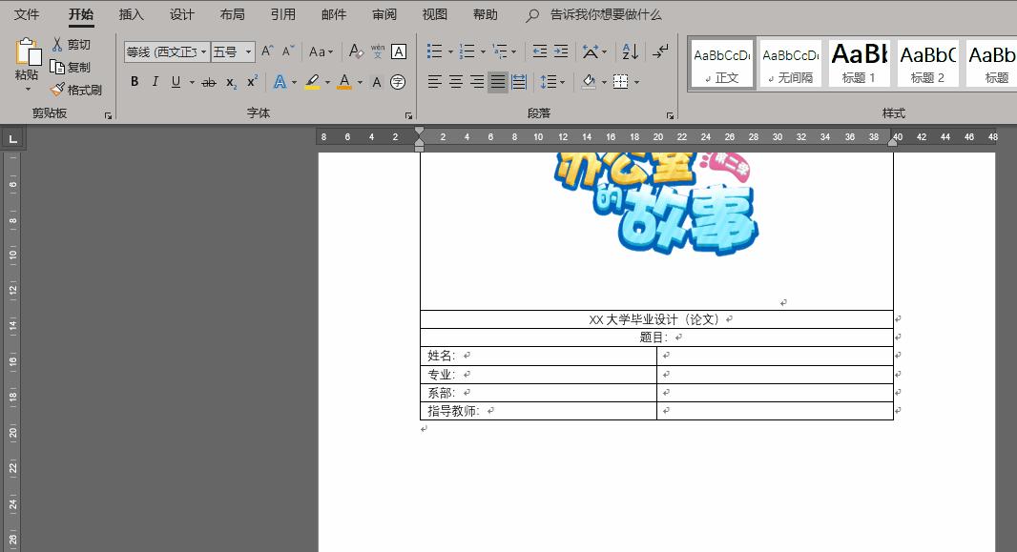Image resolution: width=1017 pixels, height=552 pixels.
Task: Toggle paragraph marks visibility
Action: (x=659, y=51)
